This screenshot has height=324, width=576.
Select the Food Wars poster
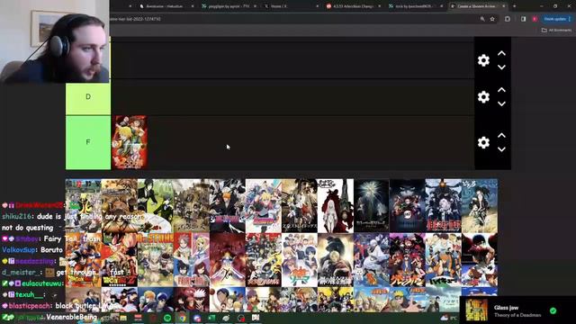[300, 260]
